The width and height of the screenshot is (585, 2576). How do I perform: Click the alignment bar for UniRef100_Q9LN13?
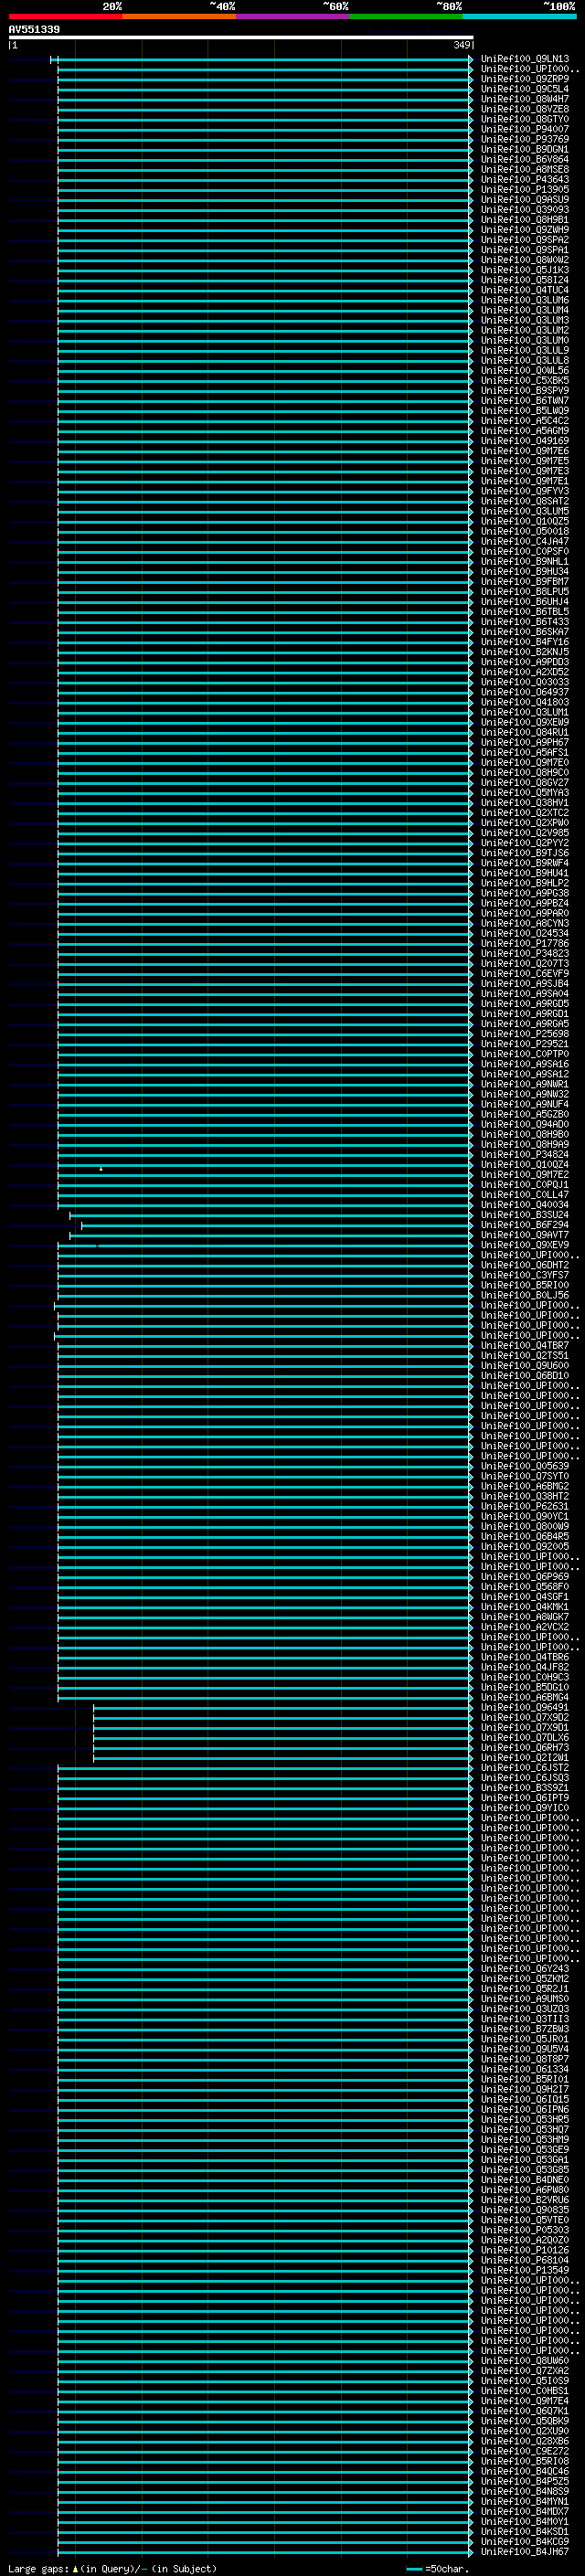click(261, 60)
